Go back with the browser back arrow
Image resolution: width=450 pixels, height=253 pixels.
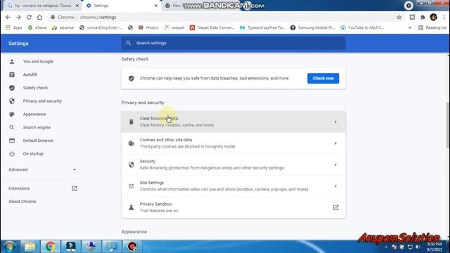coord(8,17)
